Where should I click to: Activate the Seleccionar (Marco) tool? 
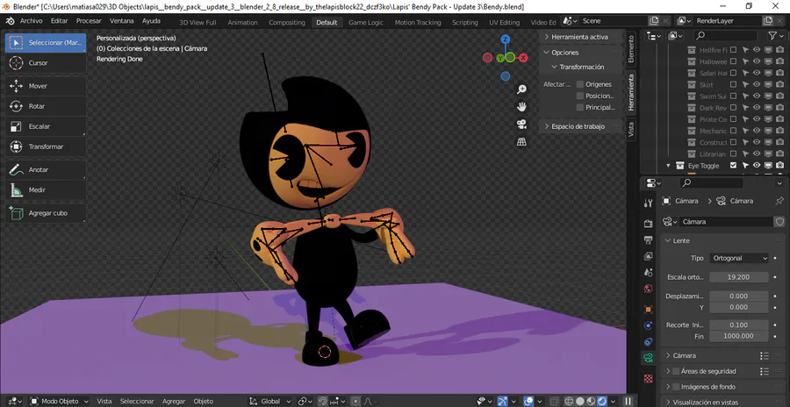coord(46,43)
